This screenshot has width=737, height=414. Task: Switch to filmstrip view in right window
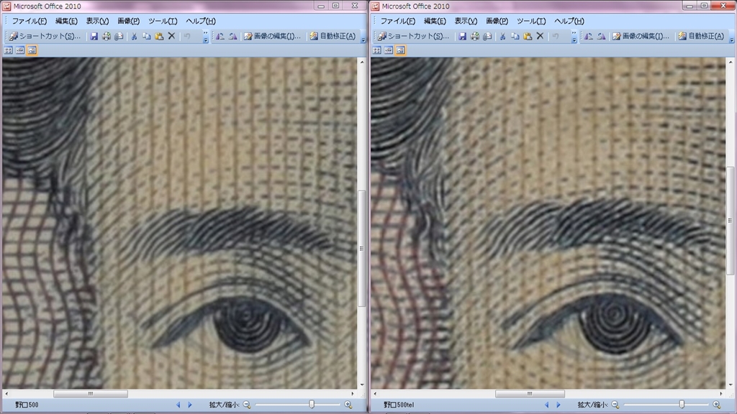pos(388,50)
